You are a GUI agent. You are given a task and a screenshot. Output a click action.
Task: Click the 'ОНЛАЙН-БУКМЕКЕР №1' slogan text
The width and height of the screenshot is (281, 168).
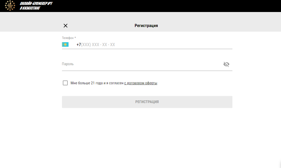point(36,3)
